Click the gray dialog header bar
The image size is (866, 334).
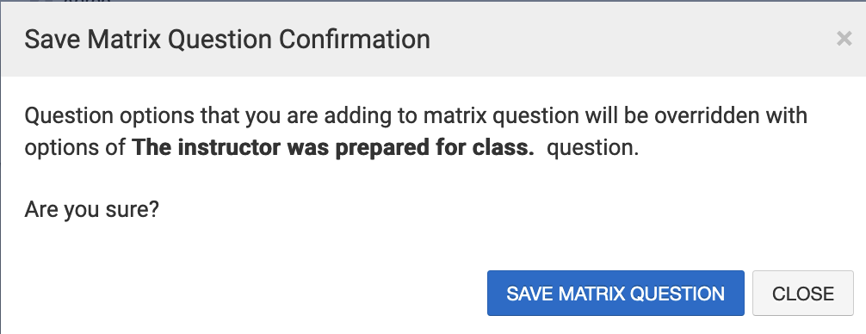click(x=433, y=40)
